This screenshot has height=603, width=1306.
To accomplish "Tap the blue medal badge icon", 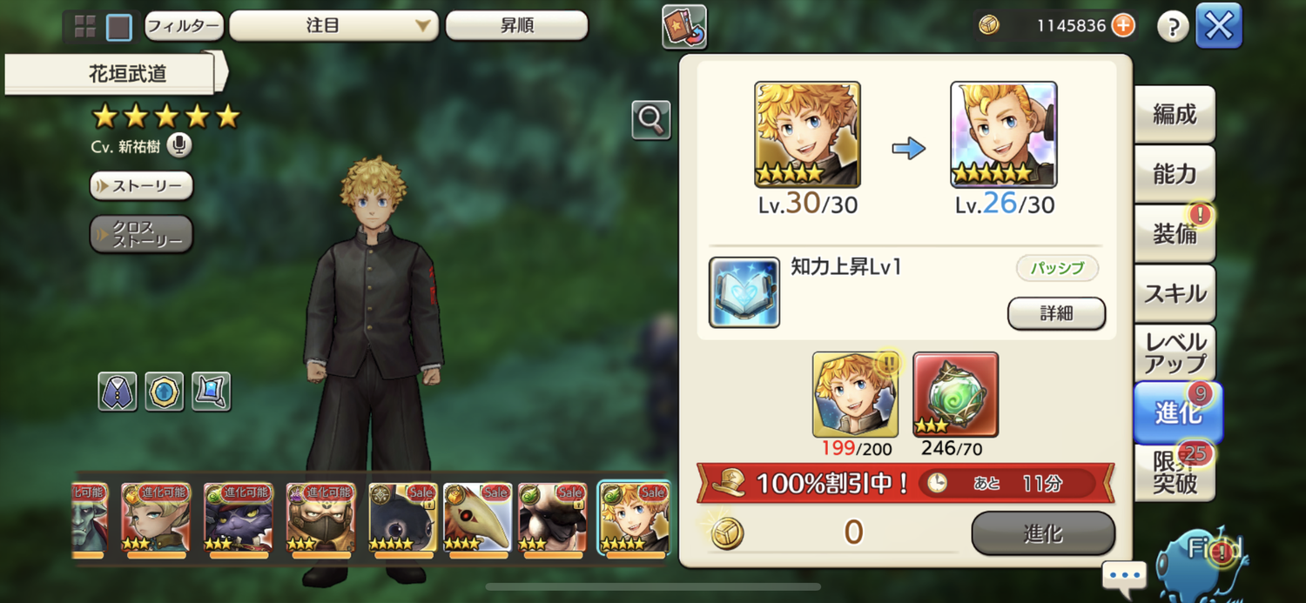I will [x=165, y=392].
